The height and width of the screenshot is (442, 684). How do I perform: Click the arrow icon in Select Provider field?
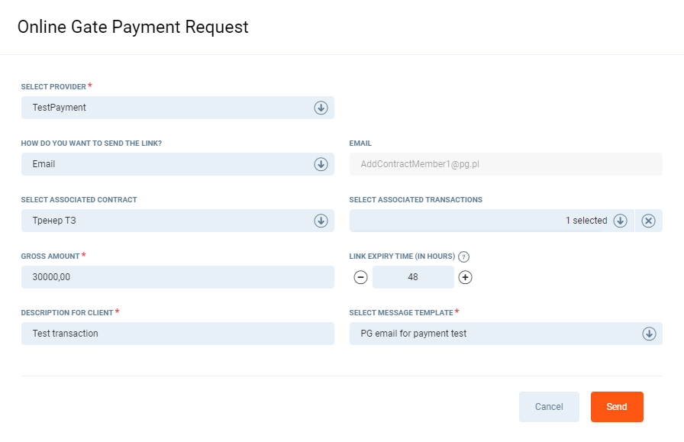click(x=321, y=108)
